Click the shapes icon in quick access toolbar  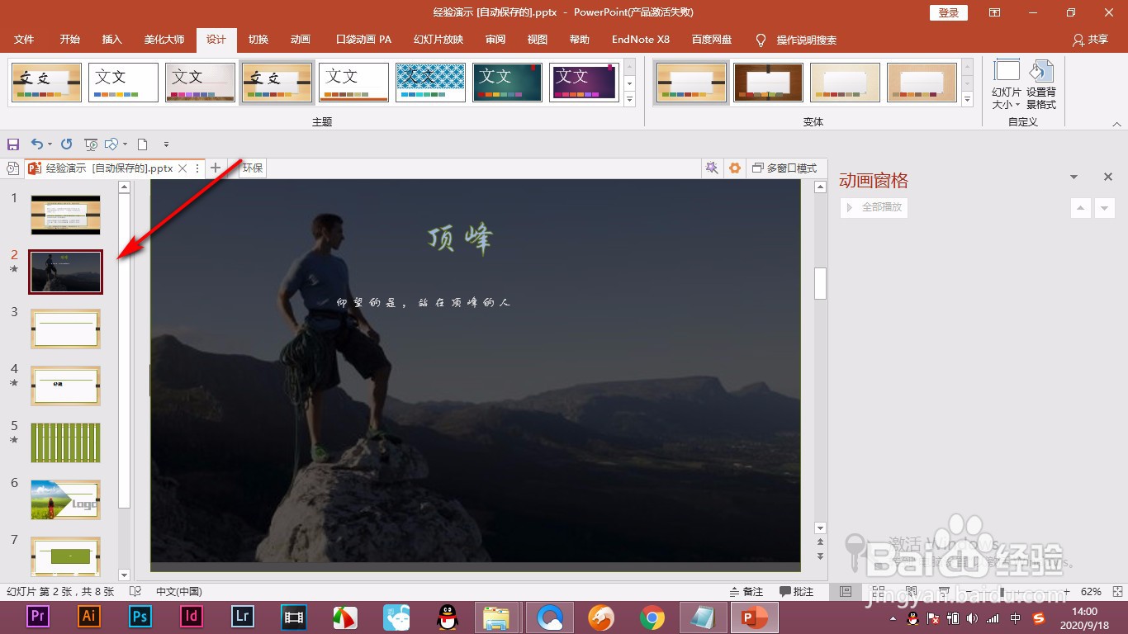coord(111,144)
